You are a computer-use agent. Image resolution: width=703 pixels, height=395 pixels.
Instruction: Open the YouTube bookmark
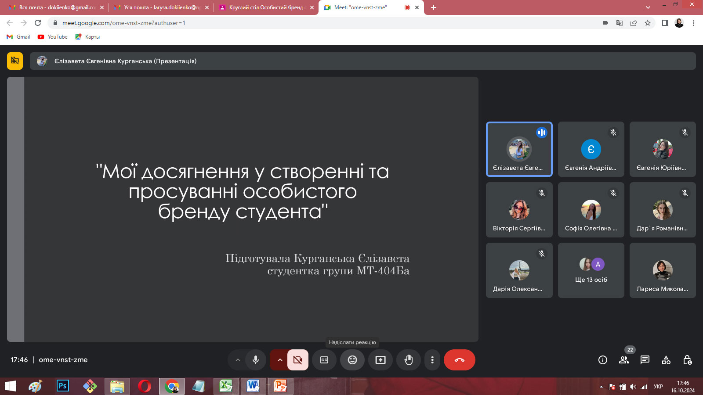tap(53, 37)
